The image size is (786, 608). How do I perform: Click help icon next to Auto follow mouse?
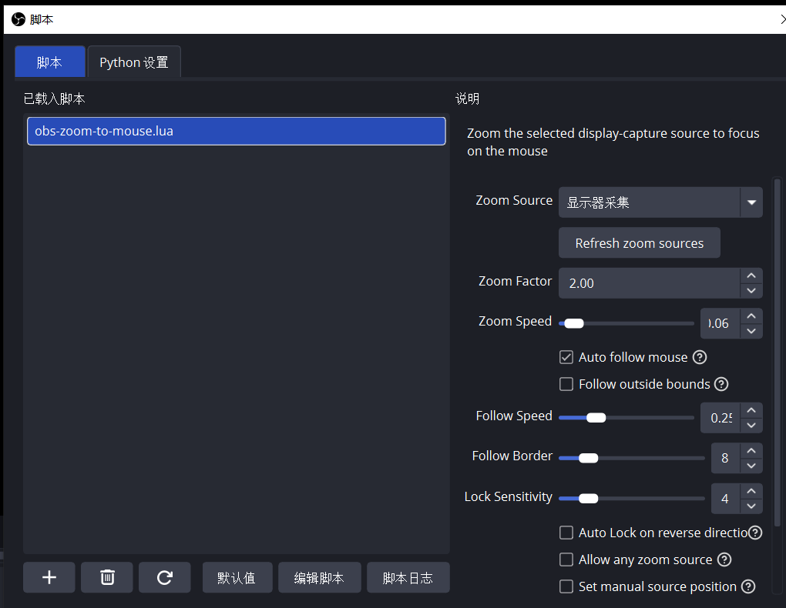tap(700, 357)
